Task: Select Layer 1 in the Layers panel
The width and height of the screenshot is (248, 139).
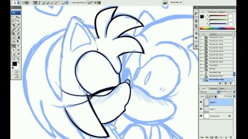Action: coord(216,109)
